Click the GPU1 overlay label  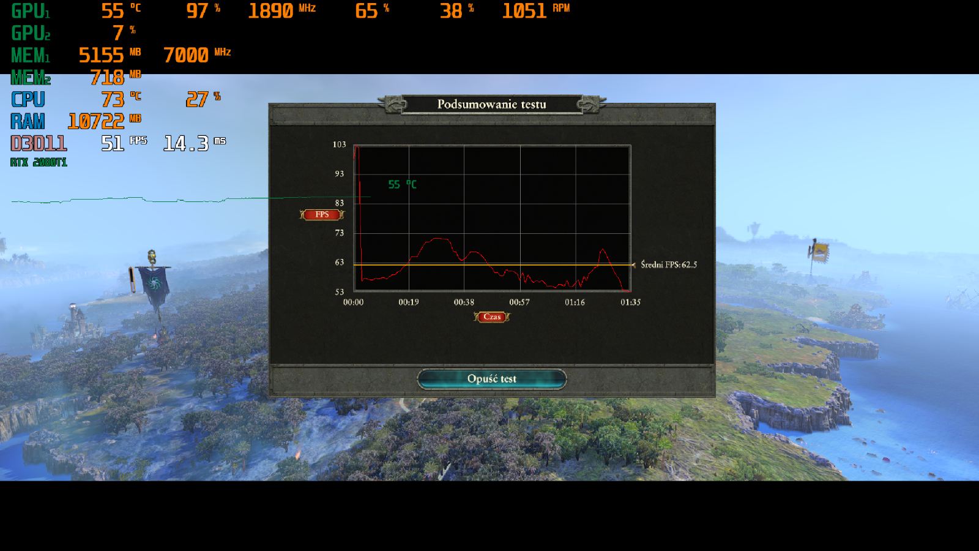point(31,11)
